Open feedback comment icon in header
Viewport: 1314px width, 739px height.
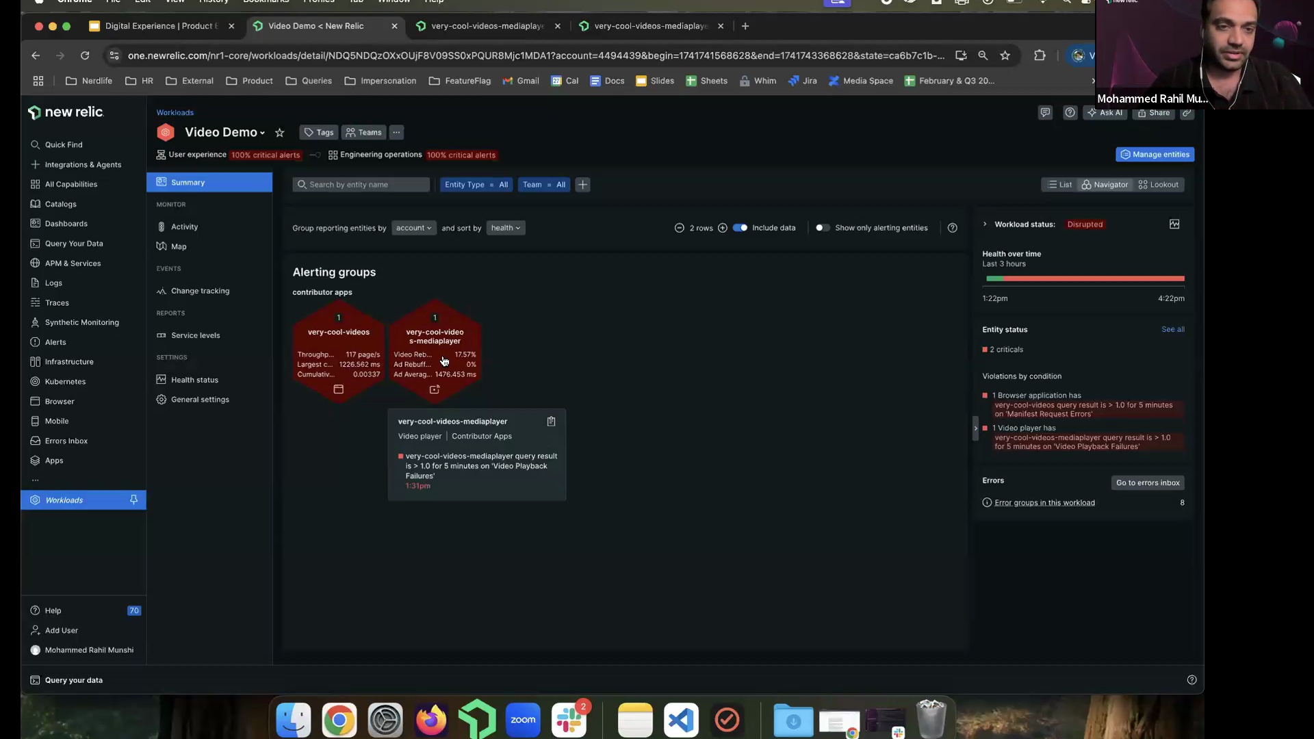pos(1045,113)
